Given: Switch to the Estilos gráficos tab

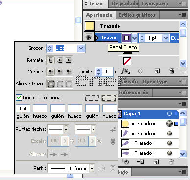Looking at the screenshot, I should (137, 15).
